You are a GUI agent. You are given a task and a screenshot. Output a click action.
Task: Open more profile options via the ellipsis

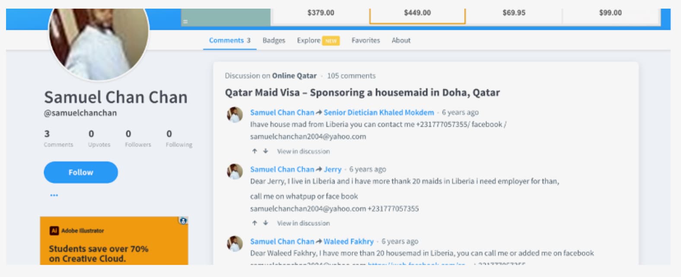[x=53, y=195]
